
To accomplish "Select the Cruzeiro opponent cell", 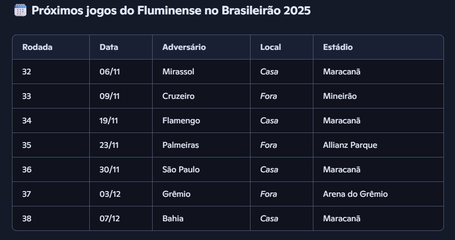I will coord(179,96).
